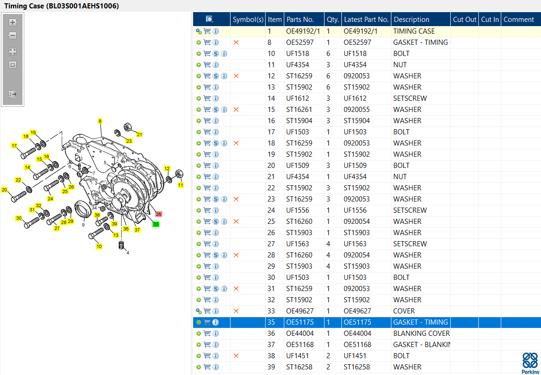Zoom out of the parts diagram
Image resolution: width=541 pixels, height=375 pixels.
(x=13, y=35)
